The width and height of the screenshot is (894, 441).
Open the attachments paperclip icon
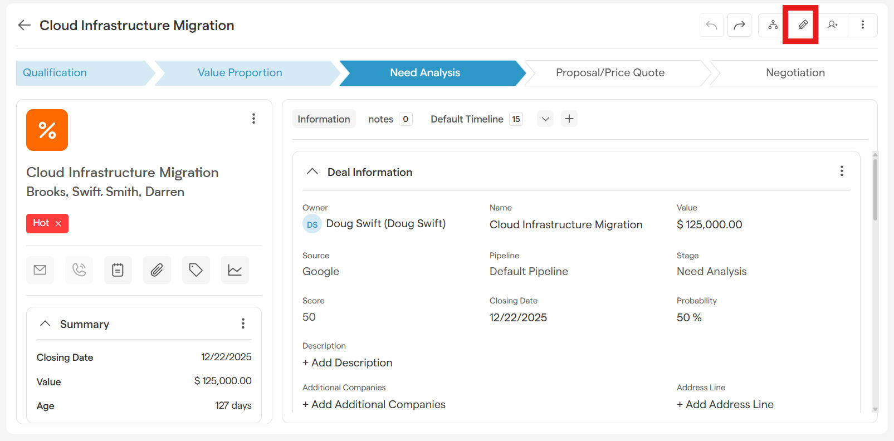point(157,270)
